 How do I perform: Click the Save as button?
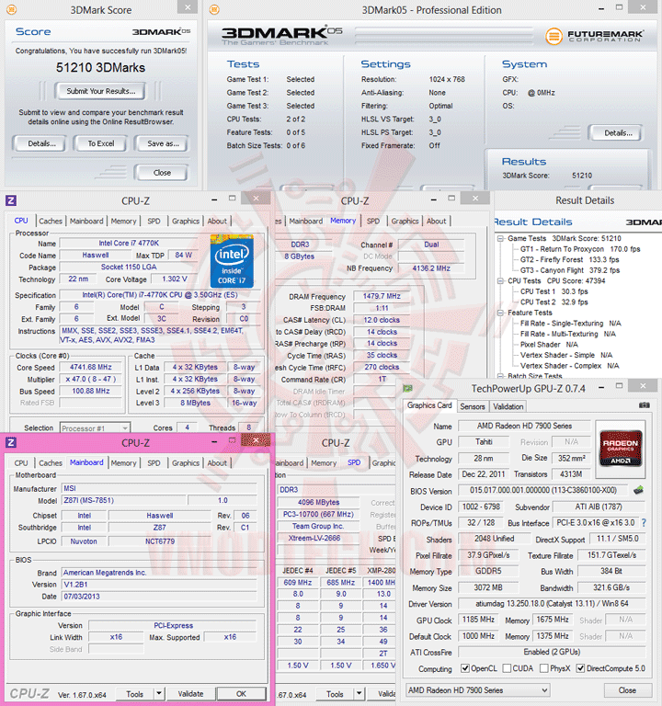pos(163,143)
